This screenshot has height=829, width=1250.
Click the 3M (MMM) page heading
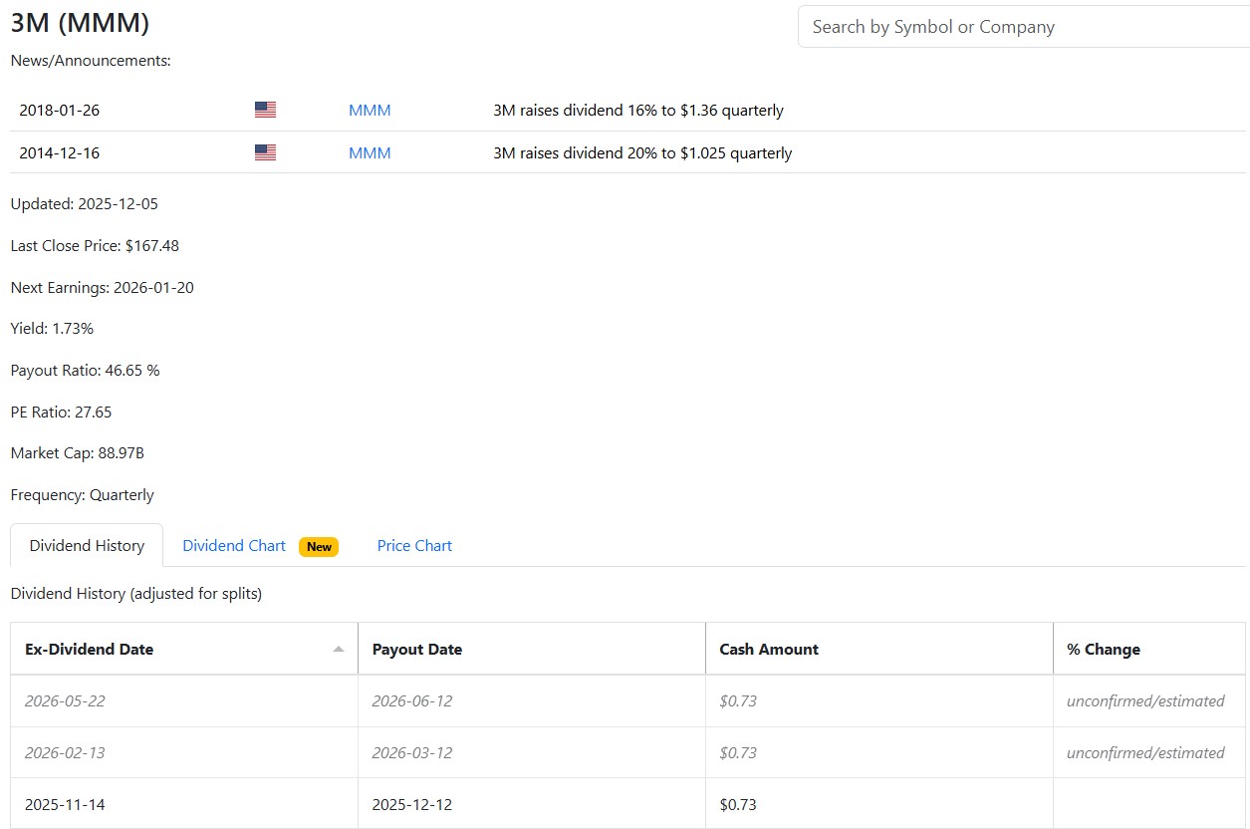point(80,22)
